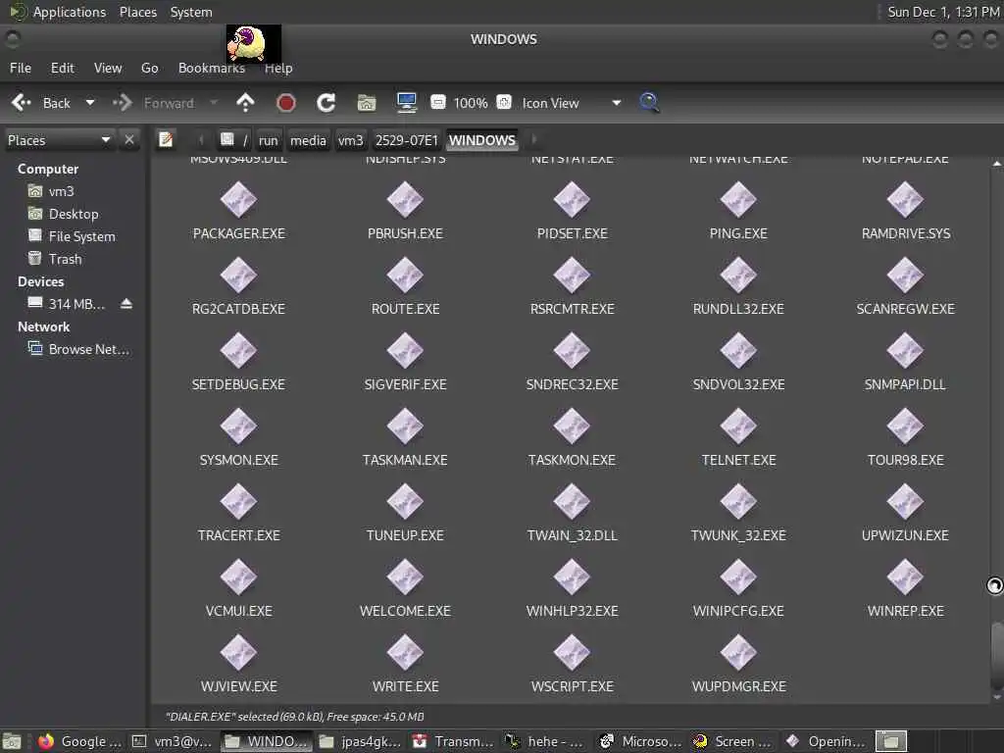Select the WUPDMGR.EXE file icon

(x=738, y=652)
